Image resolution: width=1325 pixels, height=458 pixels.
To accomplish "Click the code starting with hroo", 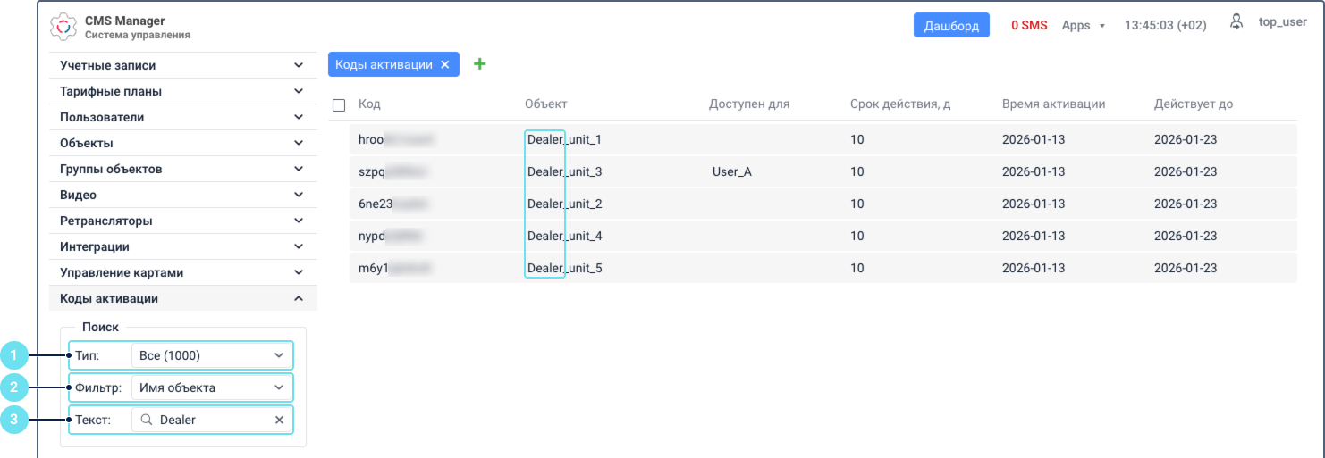I will [396, 139].
